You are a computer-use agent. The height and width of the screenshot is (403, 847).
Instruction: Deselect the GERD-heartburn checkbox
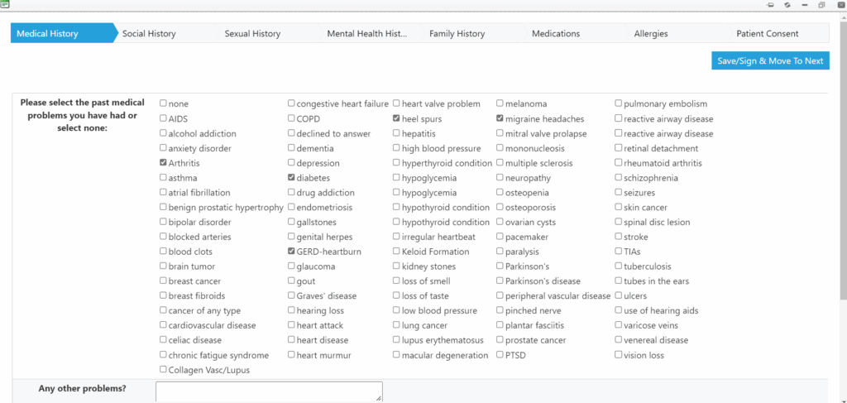pyautogui.click(x=291, y=252)
